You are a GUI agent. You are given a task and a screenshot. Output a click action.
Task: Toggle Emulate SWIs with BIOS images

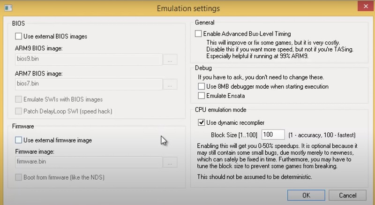point(19,99)
